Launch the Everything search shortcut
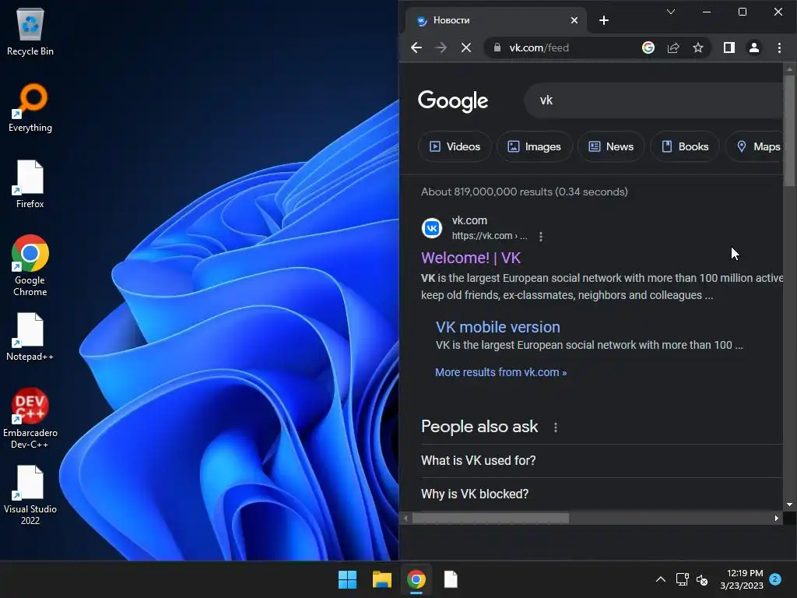Screen dimensions: 797x598 [x=30, y=107]
